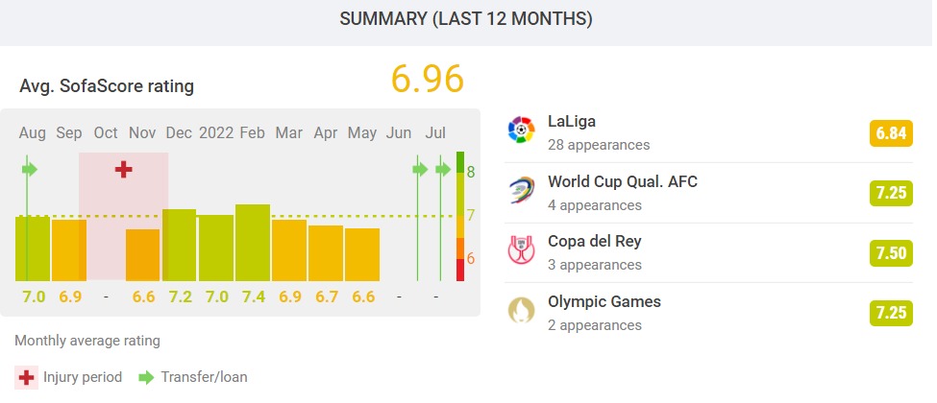This screenshot has width=937, height=403.
Task: Open the Olympic Games appearances row
Action: pyautogui.click(x=708, y=313)
